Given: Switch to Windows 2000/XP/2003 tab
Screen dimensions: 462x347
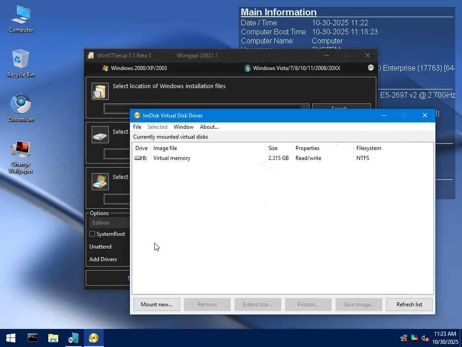Looking at the screenshot, I should pos(134,68).
